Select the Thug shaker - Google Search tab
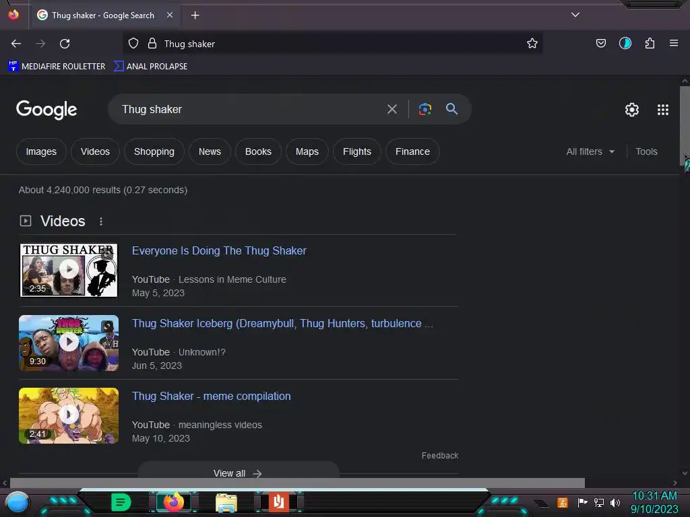The width and height of the screenshot is (690, 517). click(x=104, y=15)
